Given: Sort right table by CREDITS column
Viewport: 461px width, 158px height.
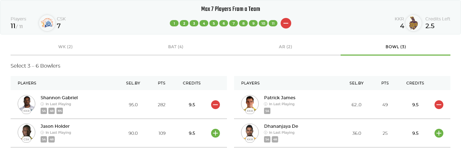Looking at the screenshot, I should 415,83.
